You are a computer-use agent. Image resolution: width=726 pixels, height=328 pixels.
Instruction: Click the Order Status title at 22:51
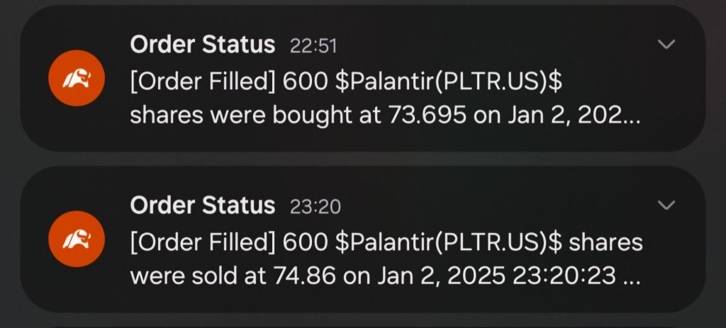coord(202,45)
